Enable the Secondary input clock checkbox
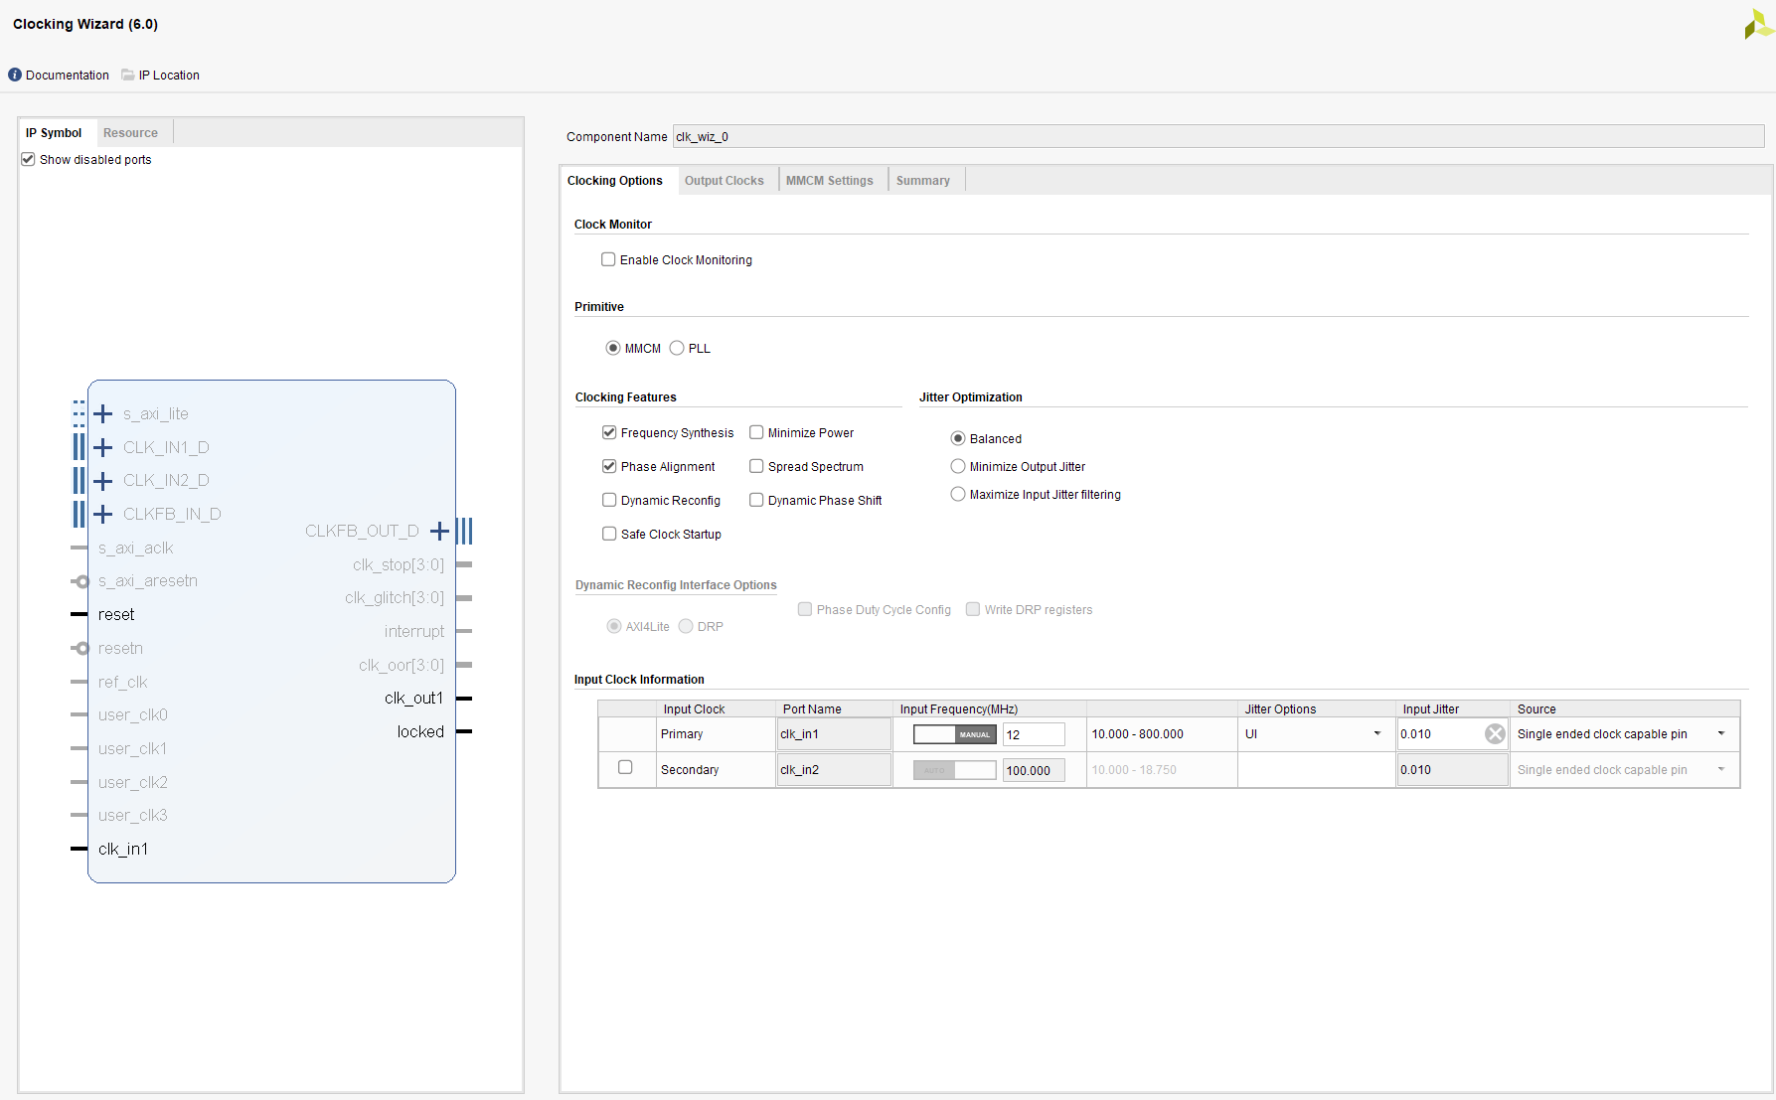Screen dimensions: 1776x1100 point(625,768)
